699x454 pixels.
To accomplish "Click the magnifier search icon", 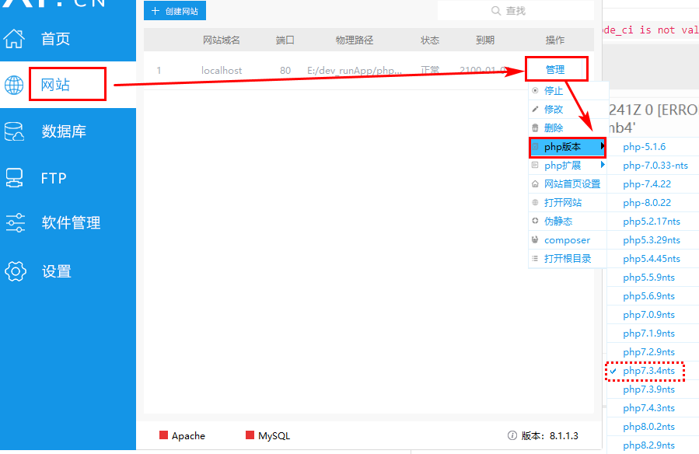I will coord(496,10).
